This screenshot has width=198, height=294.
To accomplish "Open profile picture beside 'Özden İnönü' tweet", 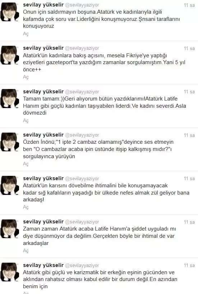I will (x=10, y=142).
